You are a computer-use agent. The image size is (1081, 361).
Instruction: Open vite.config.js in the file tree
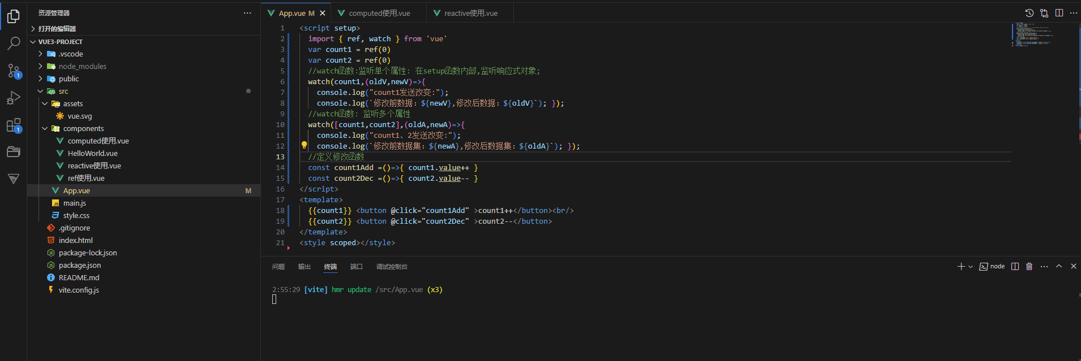144,290
